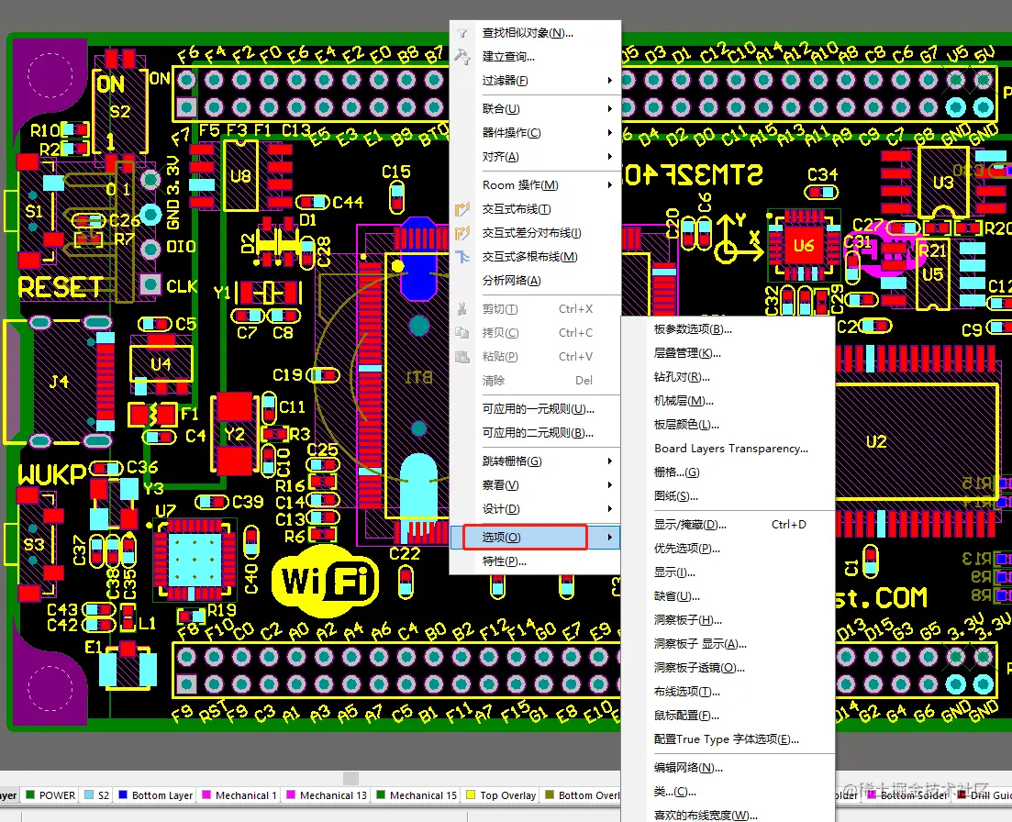1012x822 pixels.
Task: Click the interactive routing icon
Action: click(x=462, y=209)
